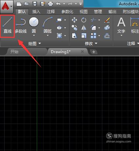Viewport: 139px width, 151px height.
Task: Switch to the 默认 ribbon tab
Action: point(22,12)
